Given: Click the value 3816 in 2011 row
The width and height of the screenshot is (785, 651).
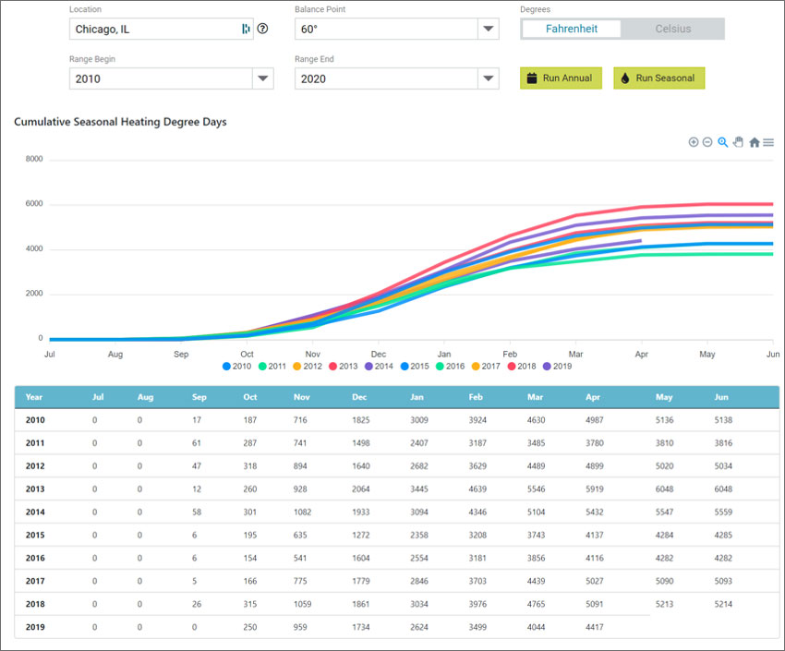Looking at the screenshot, I should (723, 443).
